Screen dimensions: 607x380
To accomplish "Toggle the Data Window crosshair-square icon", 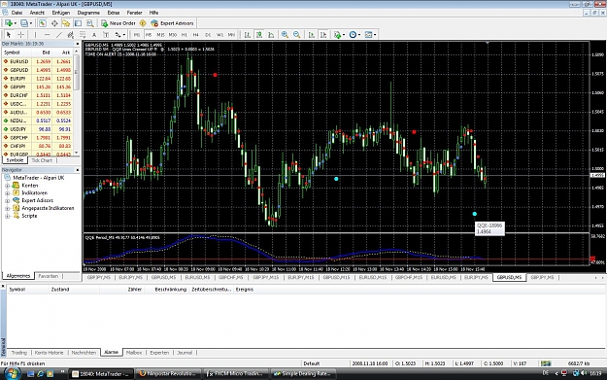I will (54, 23).
